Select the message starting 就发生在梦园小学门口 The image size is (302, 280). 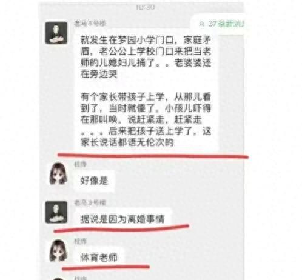pos(146,91)
